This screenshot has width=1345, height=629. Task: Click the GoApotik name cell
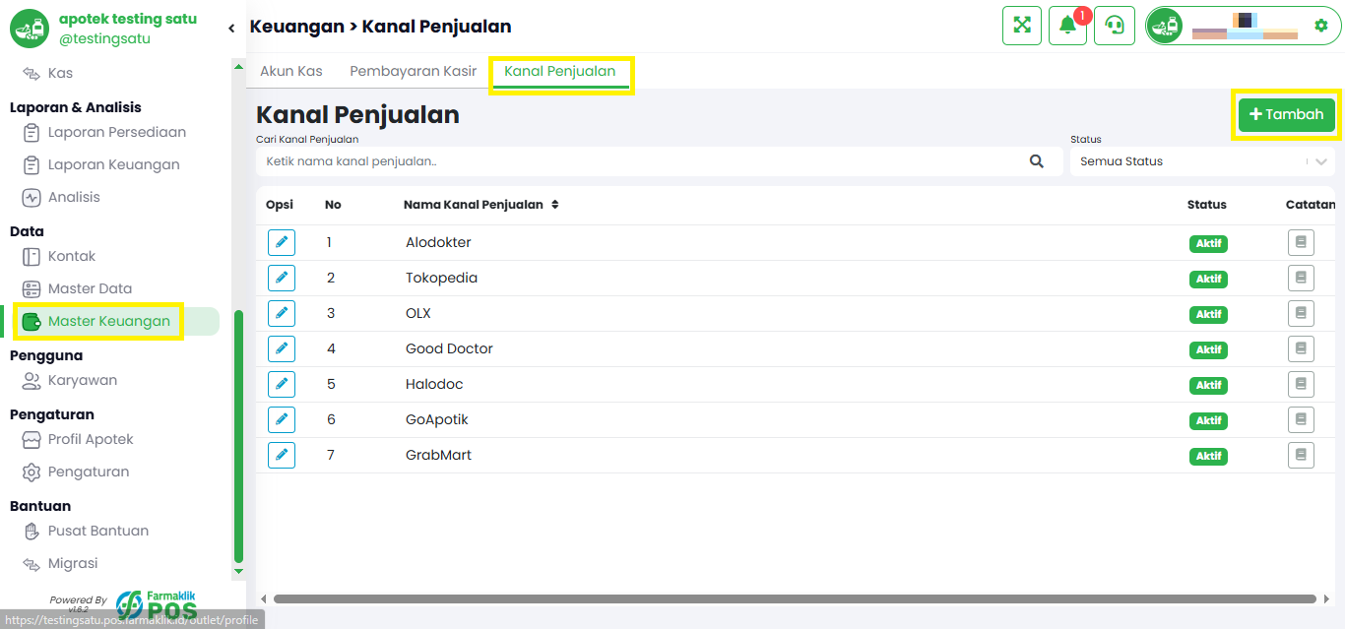click(437, 419)
